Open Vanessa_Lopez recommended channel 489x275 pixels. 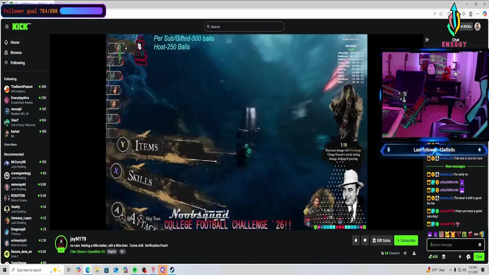[25, 220]
